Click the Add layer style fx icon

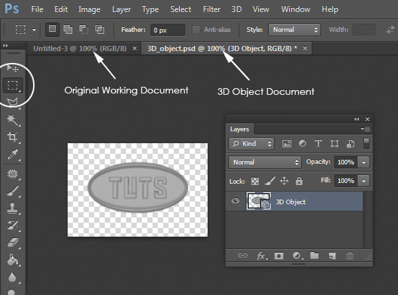(262, 256)
